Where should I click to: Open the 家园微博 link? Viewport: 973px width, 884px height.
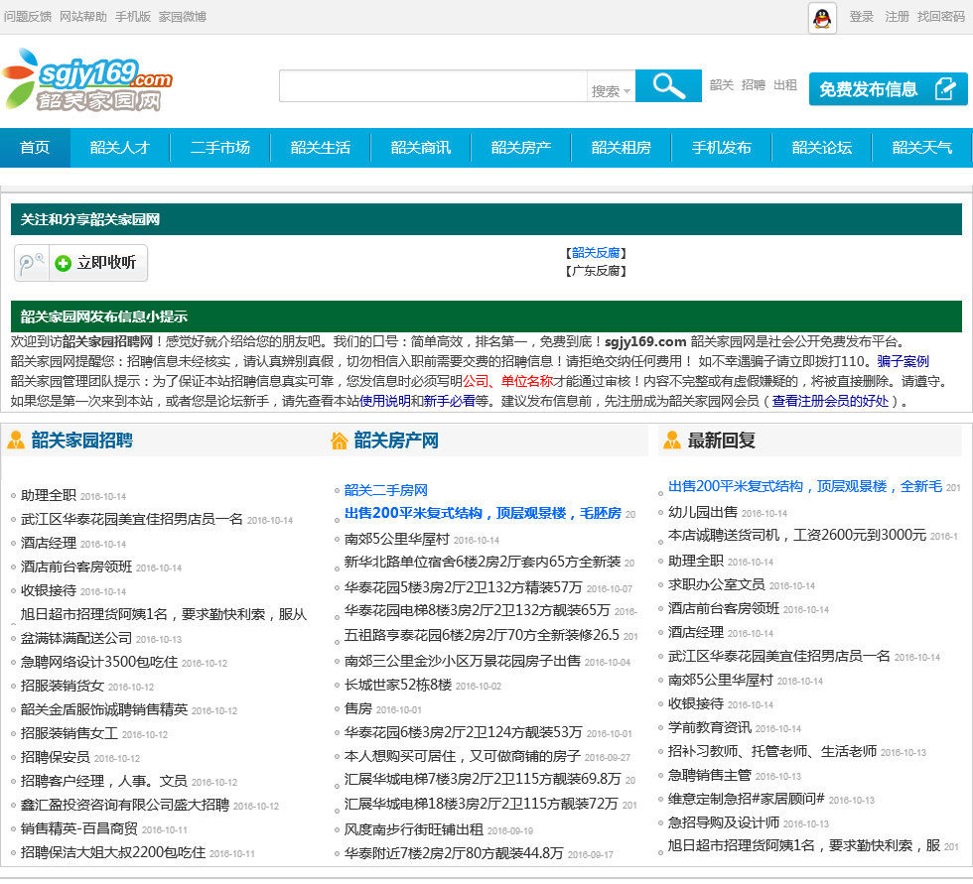pyautogui.click(x=183, y=17)
